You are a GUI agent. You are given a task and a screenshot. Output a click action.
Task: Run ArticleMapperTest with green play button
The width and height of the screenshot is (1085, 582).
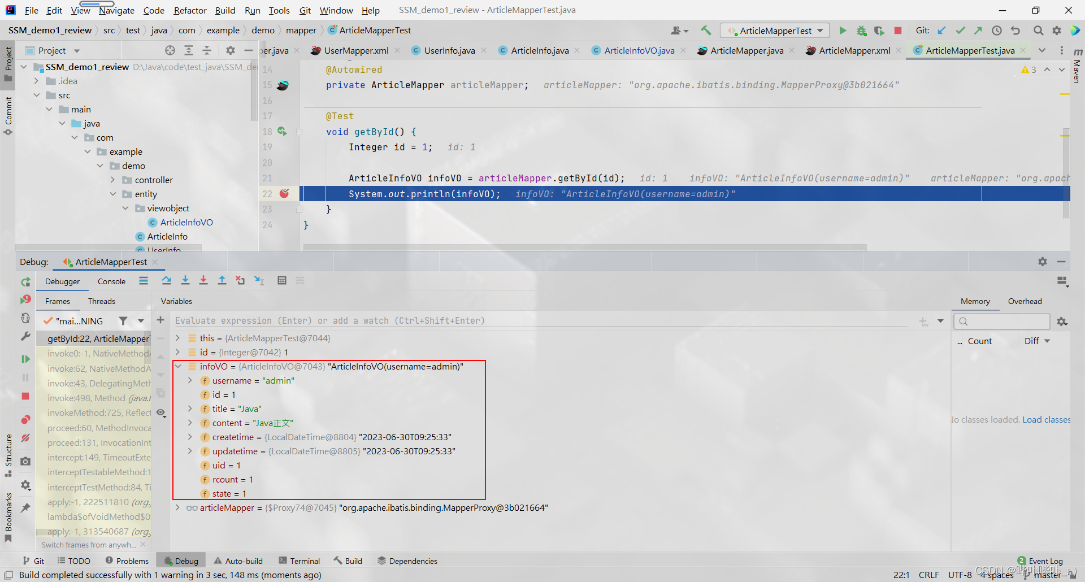843,31
